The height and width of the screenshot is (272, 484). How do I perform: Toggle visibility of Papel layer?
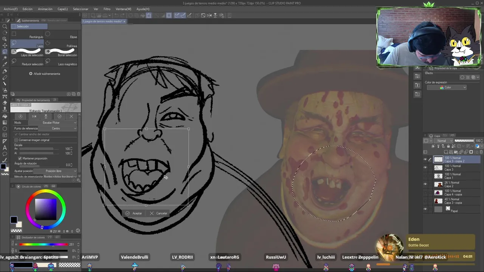(425, 209)
